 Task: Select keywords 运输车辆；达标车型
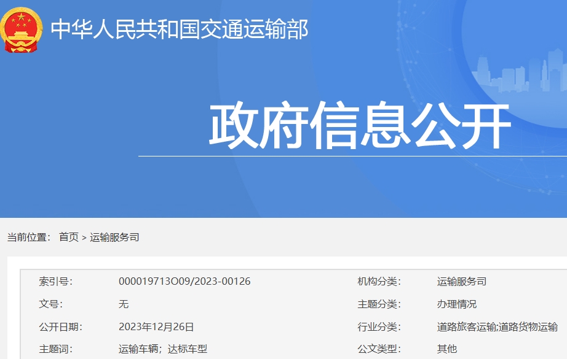pyautogui.click(x=163, y=349)
